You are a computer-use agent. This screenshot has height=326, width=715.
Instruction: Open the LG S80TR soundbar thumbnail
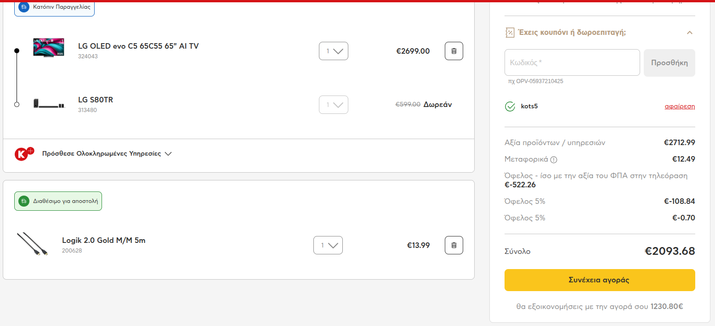tap(49, 104)
